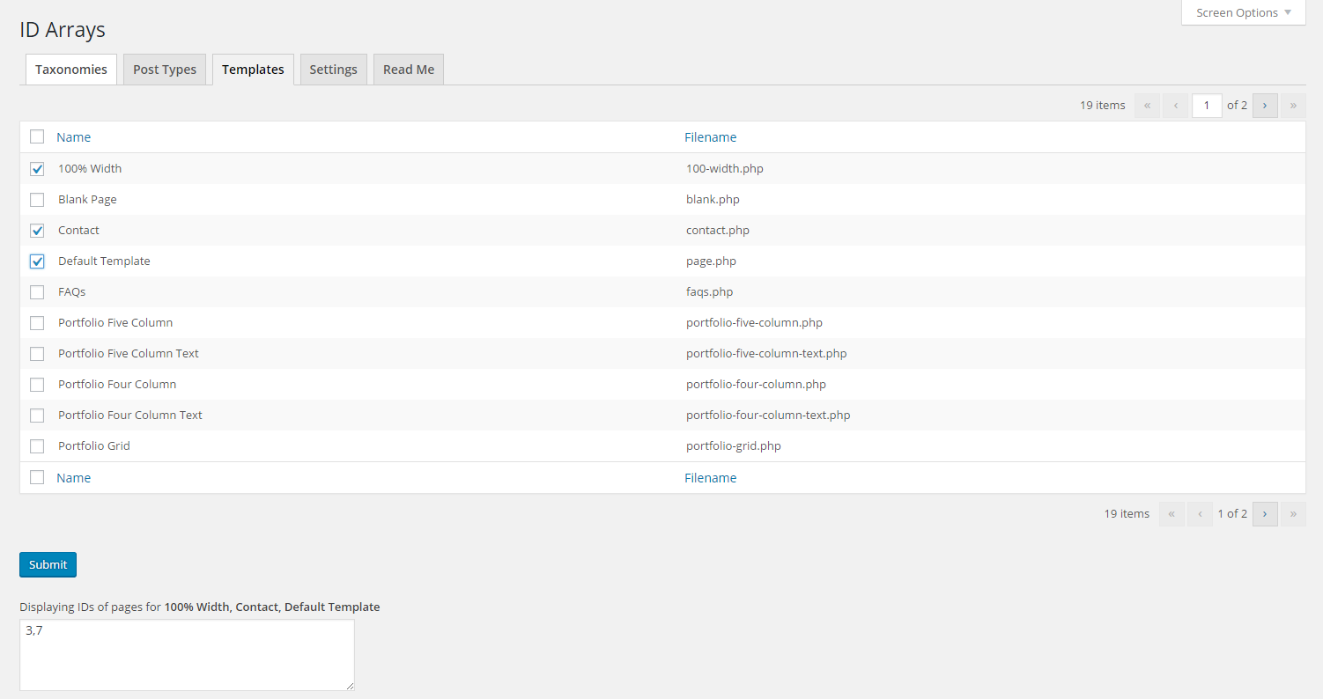Switch to the Post Types tab
This screenshot has width=1323, height=699.
click(x=165, y=70)
